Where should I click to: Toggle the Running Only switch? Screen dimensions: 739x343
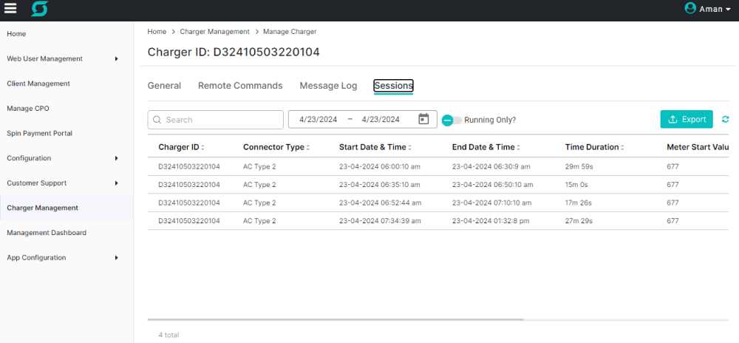(x=452, y=120)
